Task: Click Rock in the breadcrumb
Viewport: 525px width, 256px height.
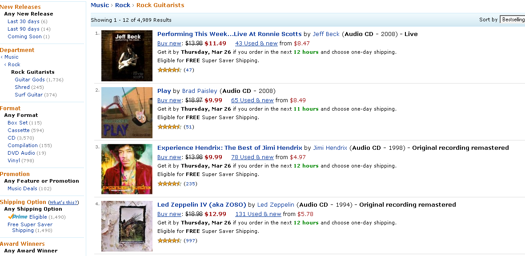Action: coord(123,5)
